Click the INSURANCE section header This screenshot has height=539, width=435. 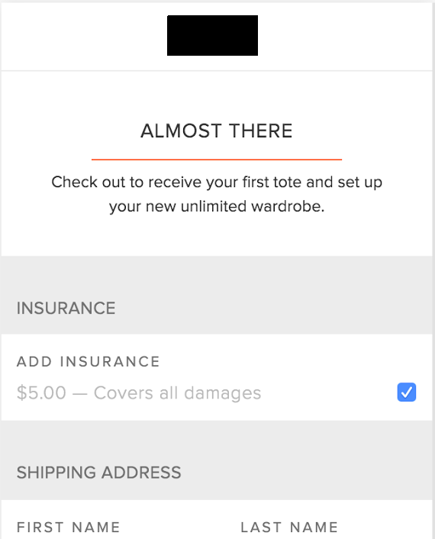[66, 308]
